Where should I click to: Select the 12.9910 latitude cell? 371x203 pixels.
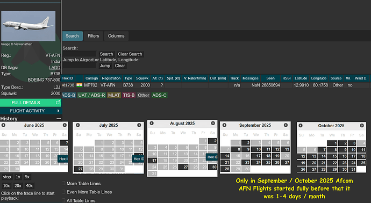[x=301, y=85]
